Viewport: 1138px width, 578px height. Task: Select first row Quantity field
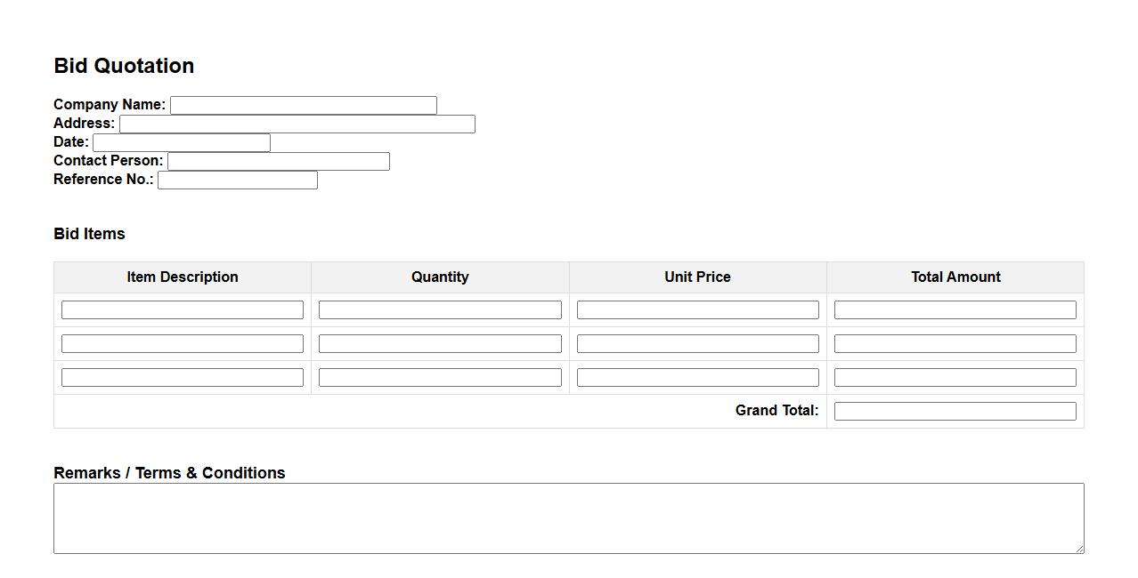(440, 309)
